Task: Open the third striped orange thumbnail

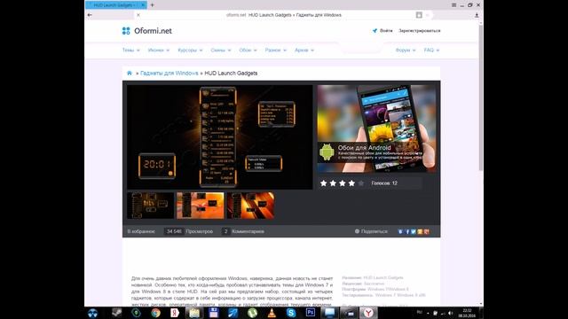Action: coord(250,206)
